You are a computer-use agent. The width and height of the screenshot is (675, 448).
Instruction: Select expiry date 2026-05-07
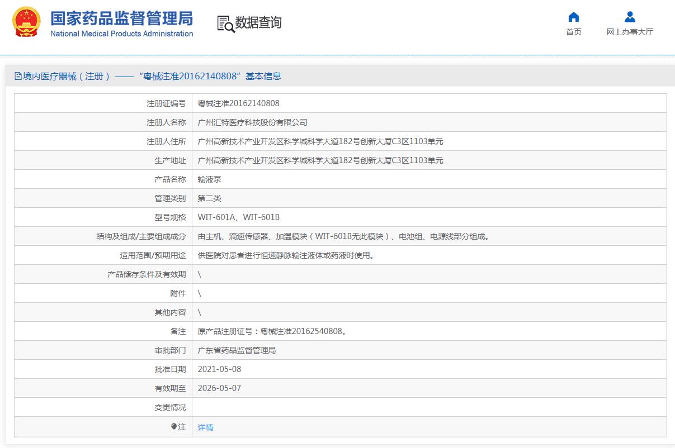click(x=219, y=388)
